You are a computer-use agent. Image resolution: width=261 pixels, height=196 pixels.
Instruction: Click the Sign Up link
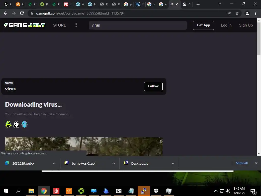point(246,25)
